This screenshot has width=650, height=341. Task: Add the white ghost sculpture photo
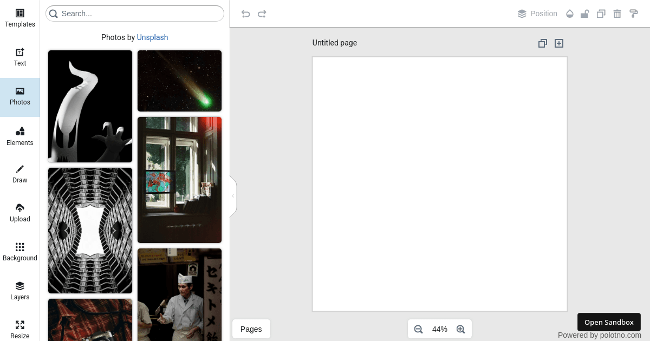click(x=90, y=106)
